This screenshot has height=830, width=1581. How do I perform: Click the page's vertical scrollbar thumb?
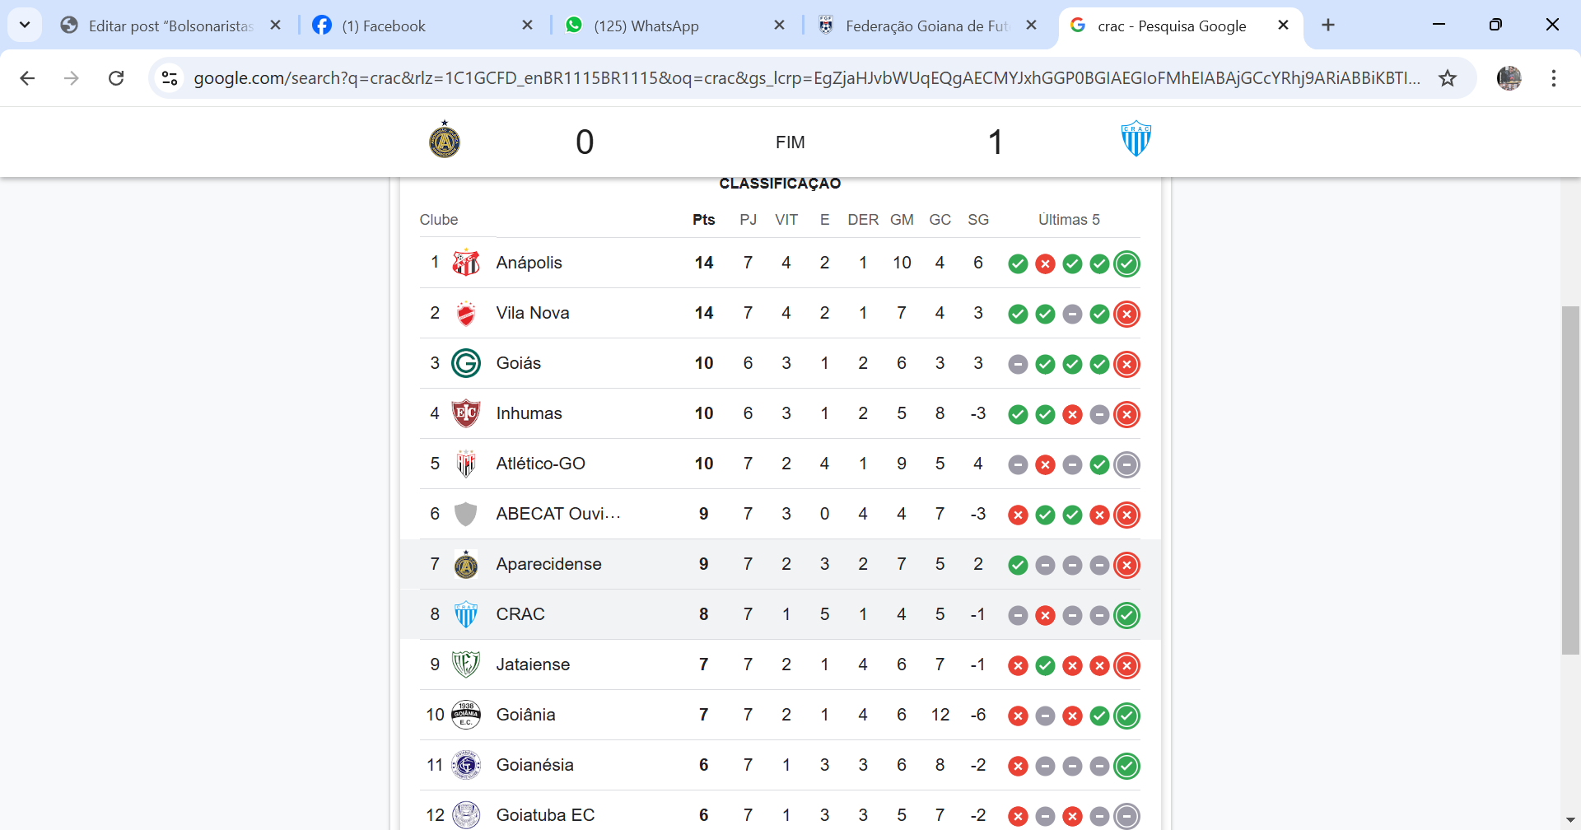click(1570, 480)
